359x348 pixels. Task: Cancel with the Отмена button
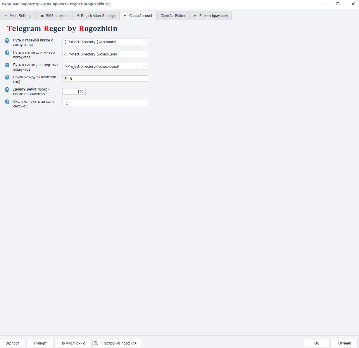pos(345,343)
